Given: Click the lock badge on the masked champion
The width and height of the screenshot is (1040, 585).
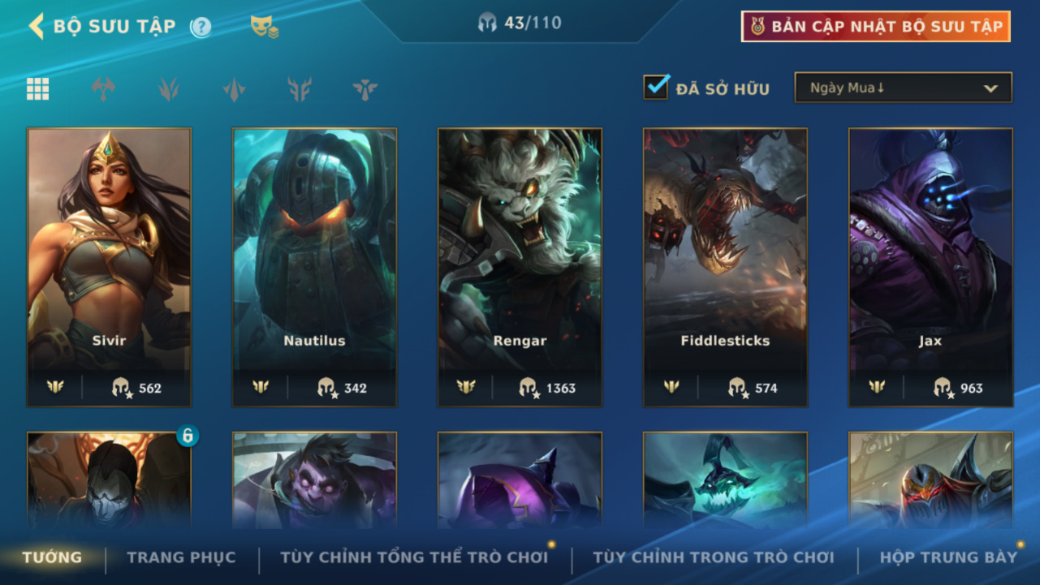Looking at the screenshot, I should 188,436.
